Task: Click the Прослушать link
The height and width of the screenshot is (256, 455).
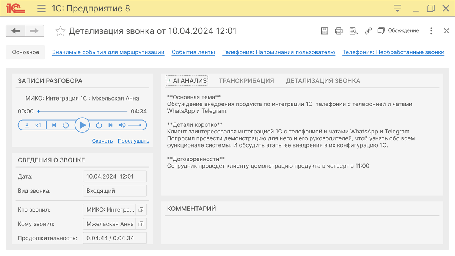Action: click(133, 141)
